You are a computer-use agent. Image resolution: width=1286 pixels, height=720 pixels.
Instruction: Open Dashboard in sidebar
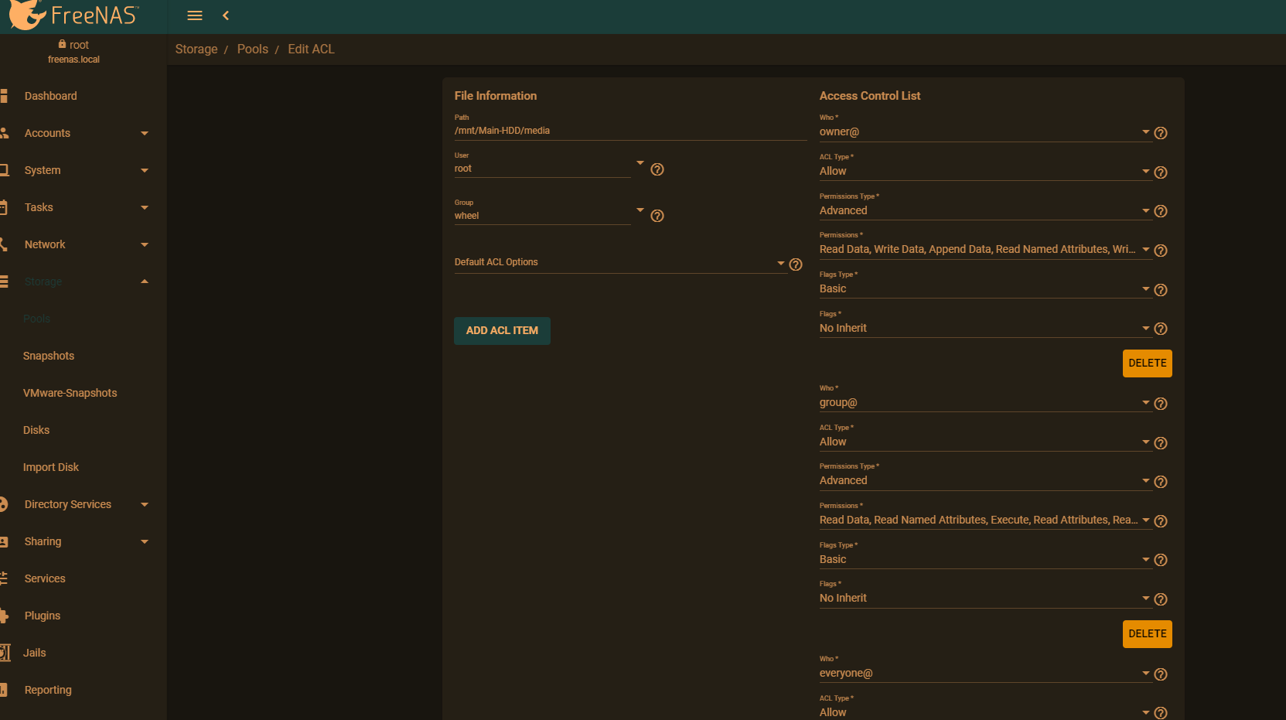click(51, 96)
